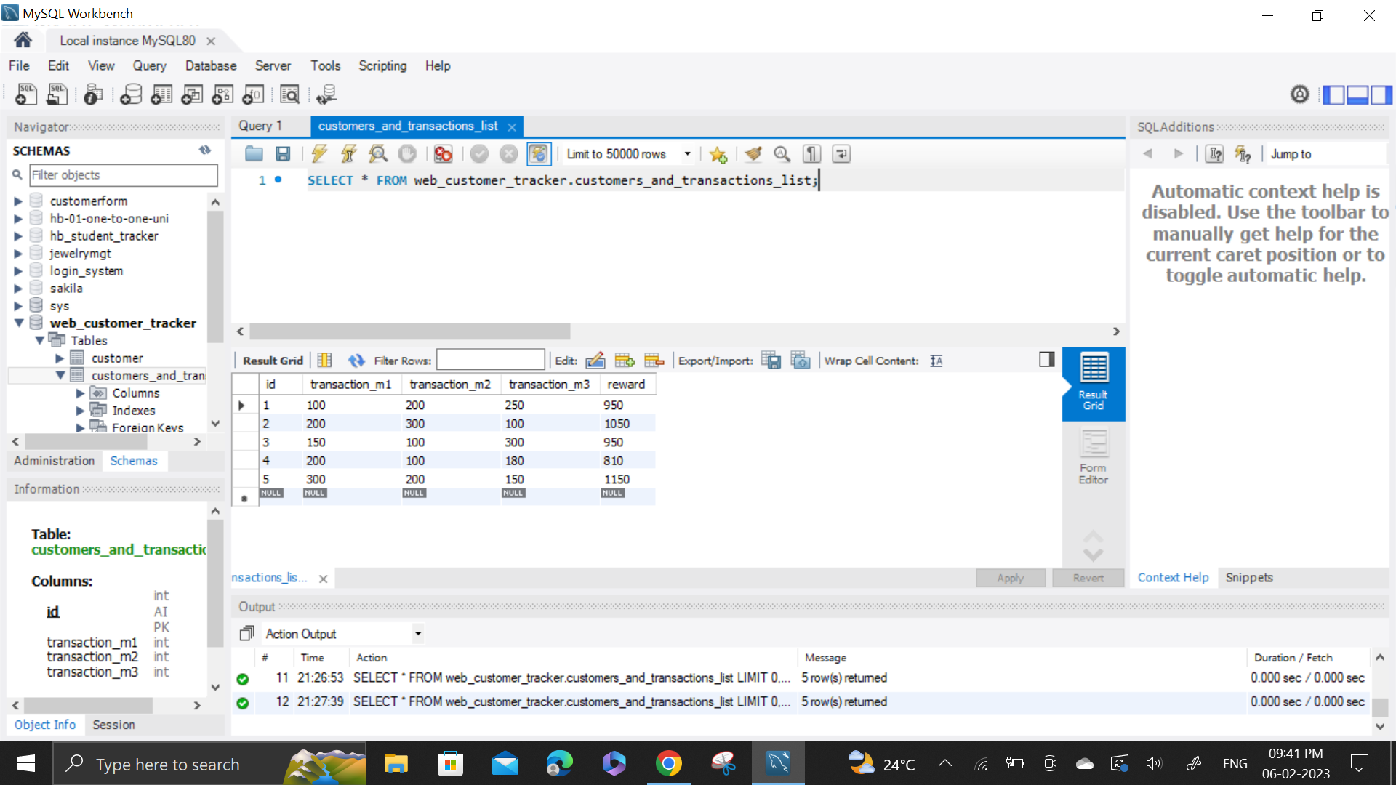Image resolution: width=1396 pixels, height=785 pixels.
Task: Toggle autocommit mode button
Action: (x=539, y=153)
